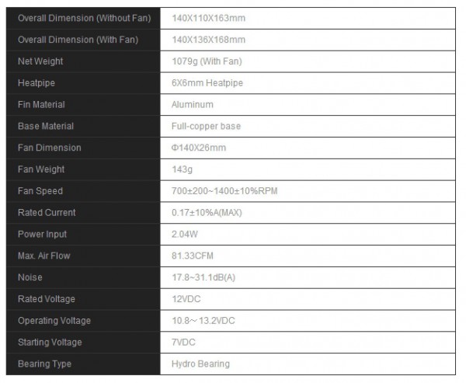Click the 7VDC starting voltage value
Viewport: 466px width, 383px height.
tap(183, 343)
